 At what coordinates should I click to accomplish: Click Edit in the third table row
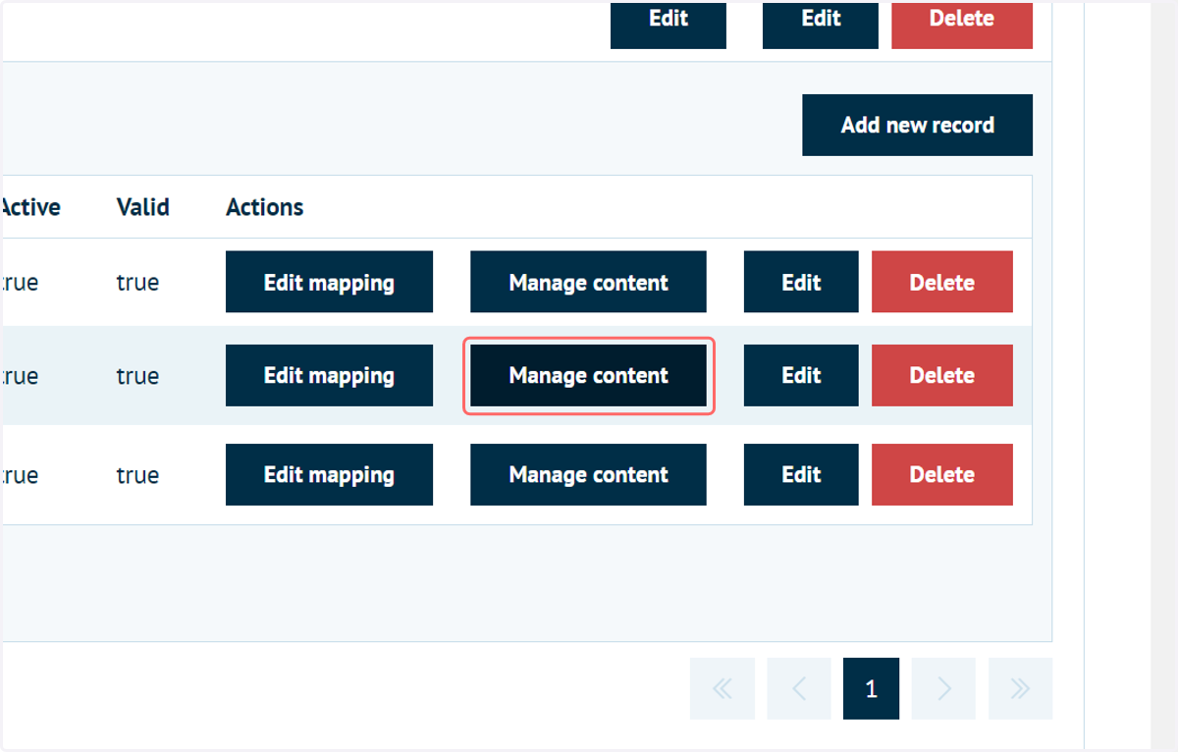click(801, 474)
